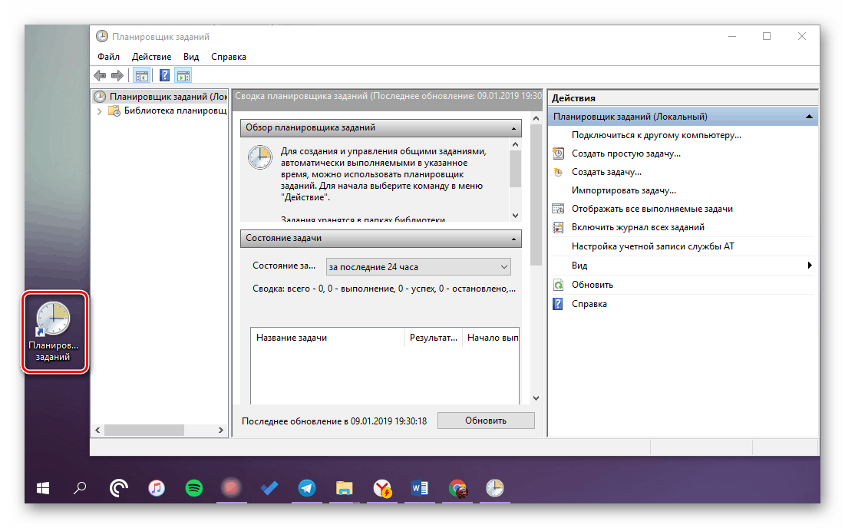Click the Библиотека планировщика folder icon
The image size is (845, 528).
(114, 111)
